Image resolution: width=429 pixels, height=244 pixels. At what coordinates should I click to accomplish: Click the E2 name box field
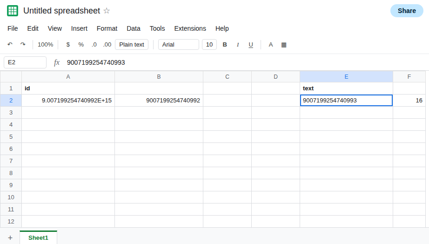pyautogui.click(x=25, y=62)
